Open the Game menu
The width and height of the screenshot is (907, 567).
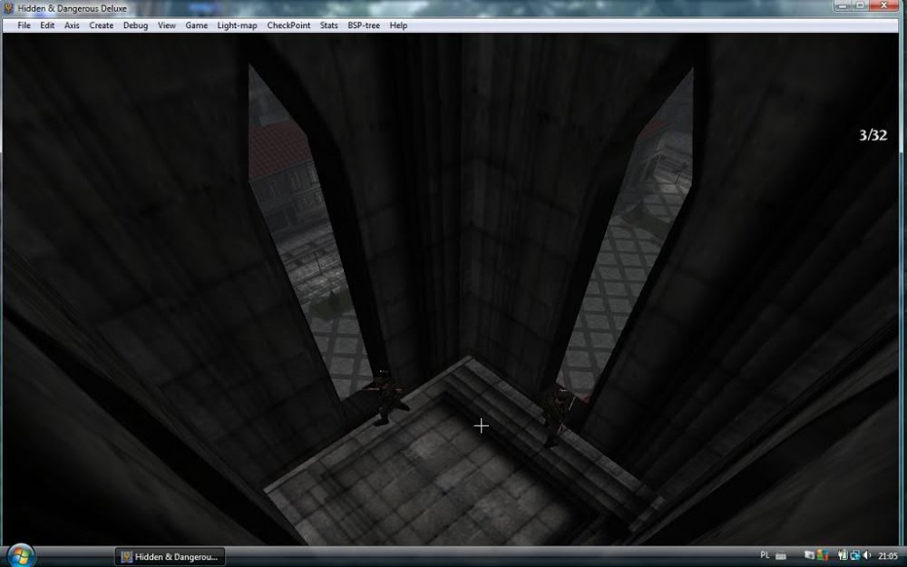[x=197, y=25]
